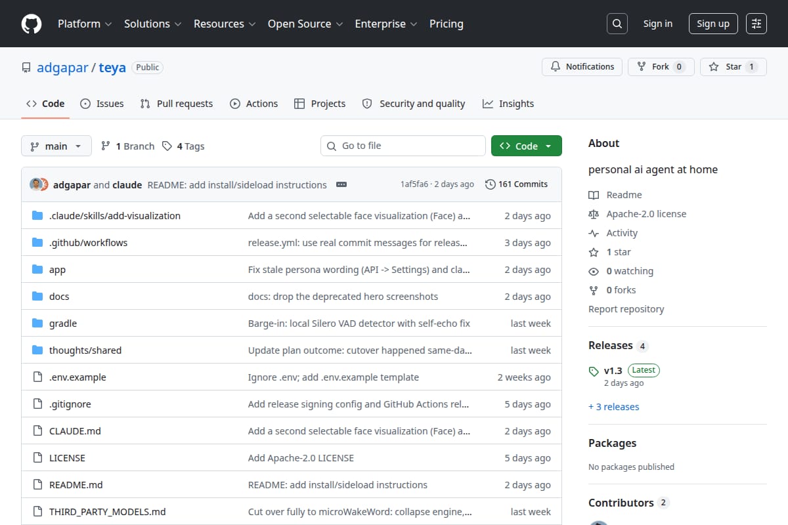The width and height of the screenshot is (788, 525).
Task: Expand the Resources menu
Action: tap(224, 24)
